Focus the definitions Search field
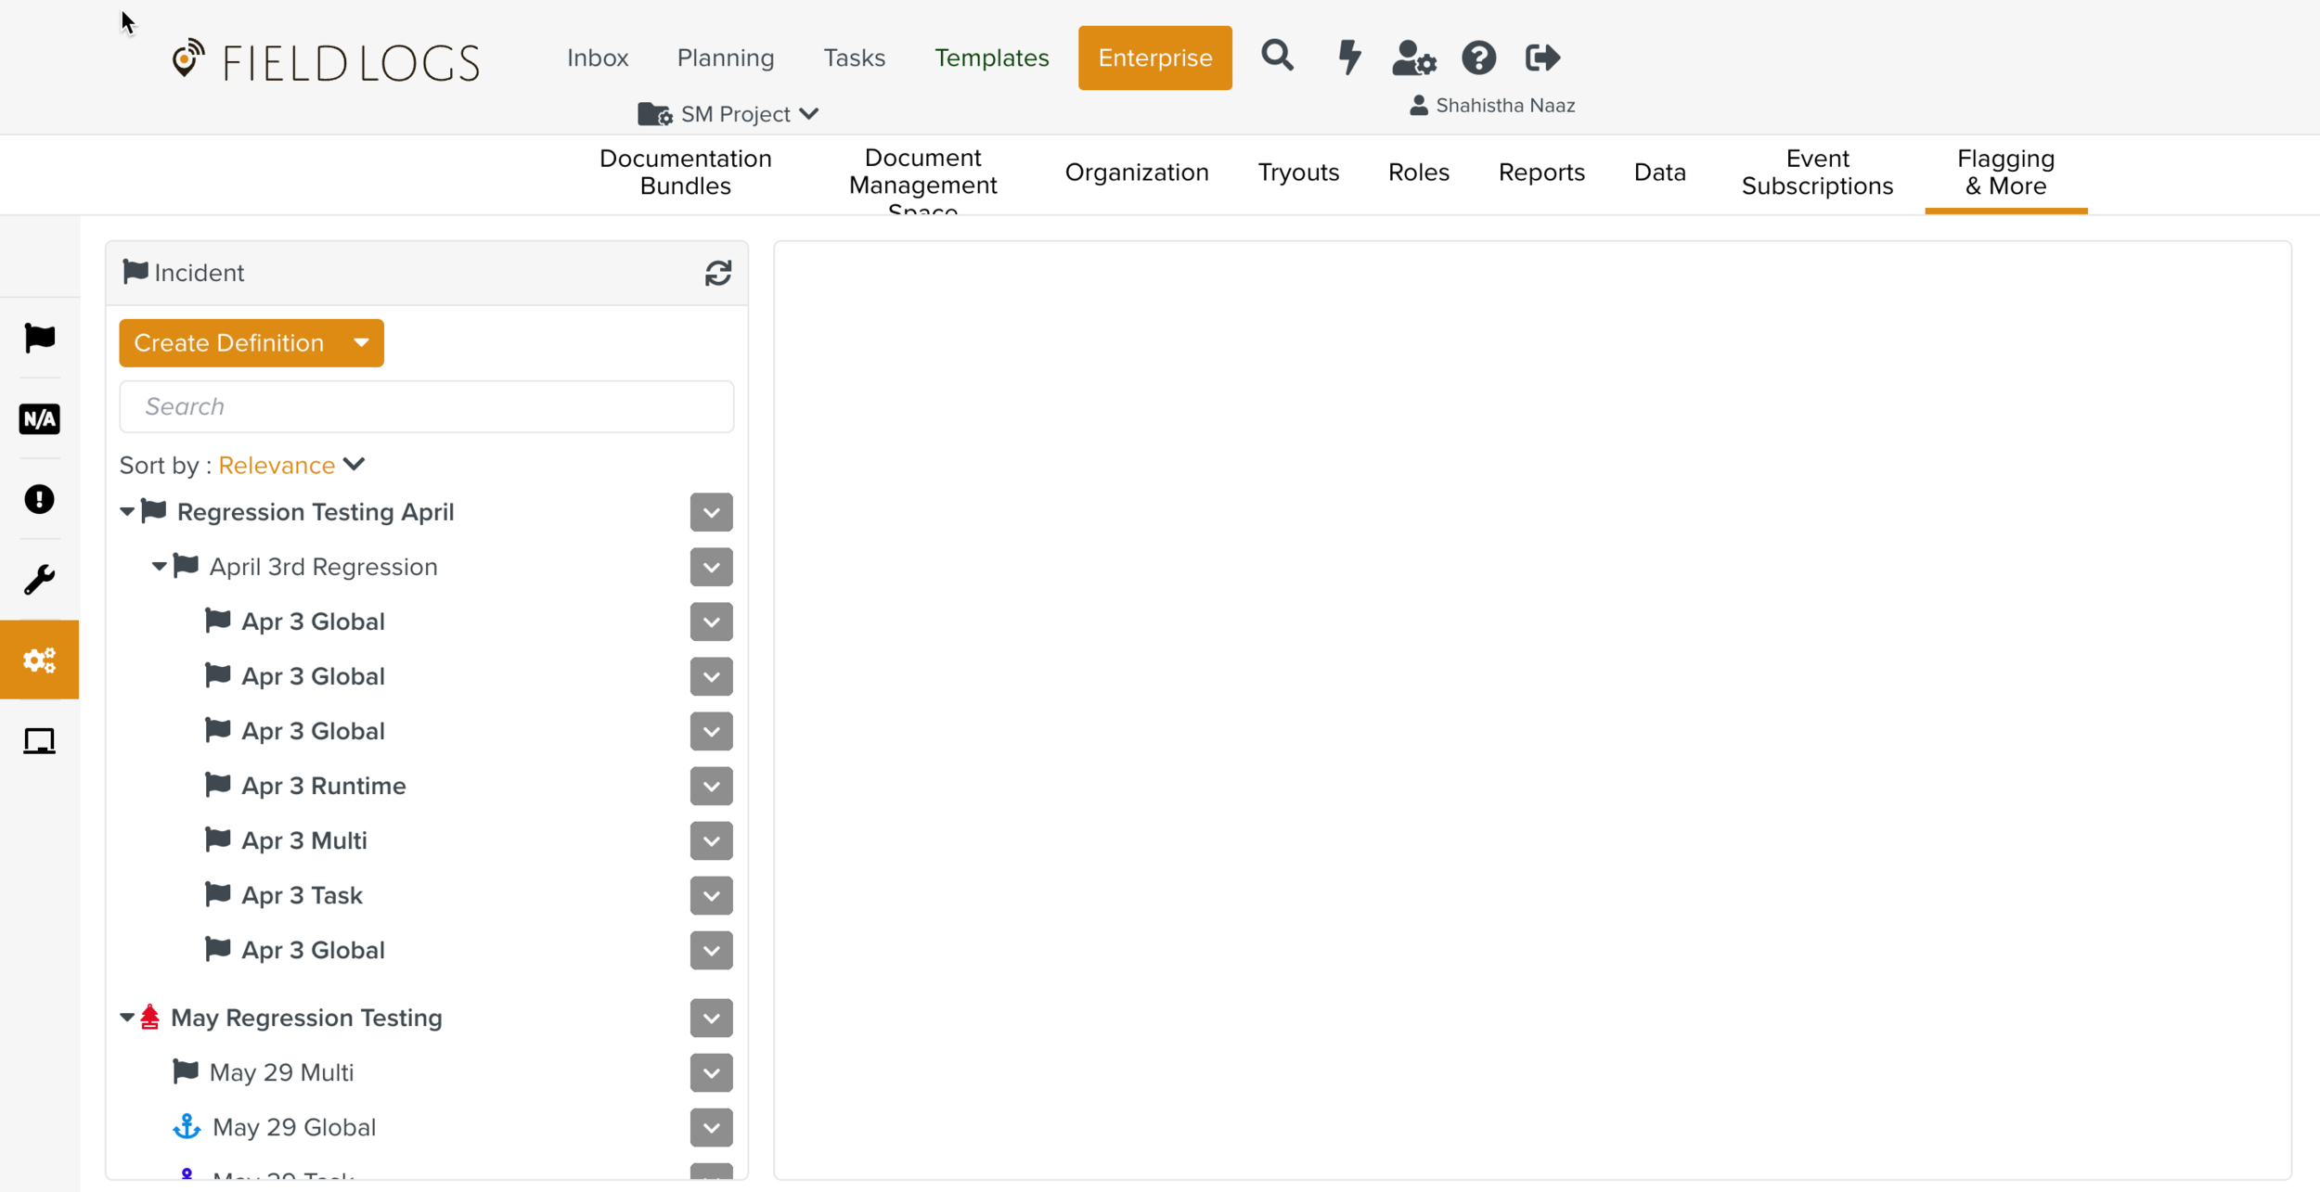The image size is (2320, 1192). [x=427, y=406]
